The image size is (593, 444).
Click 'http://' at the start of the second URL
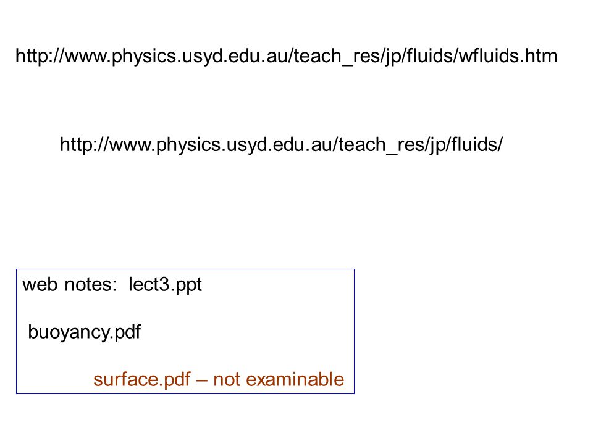coord(85,144)
